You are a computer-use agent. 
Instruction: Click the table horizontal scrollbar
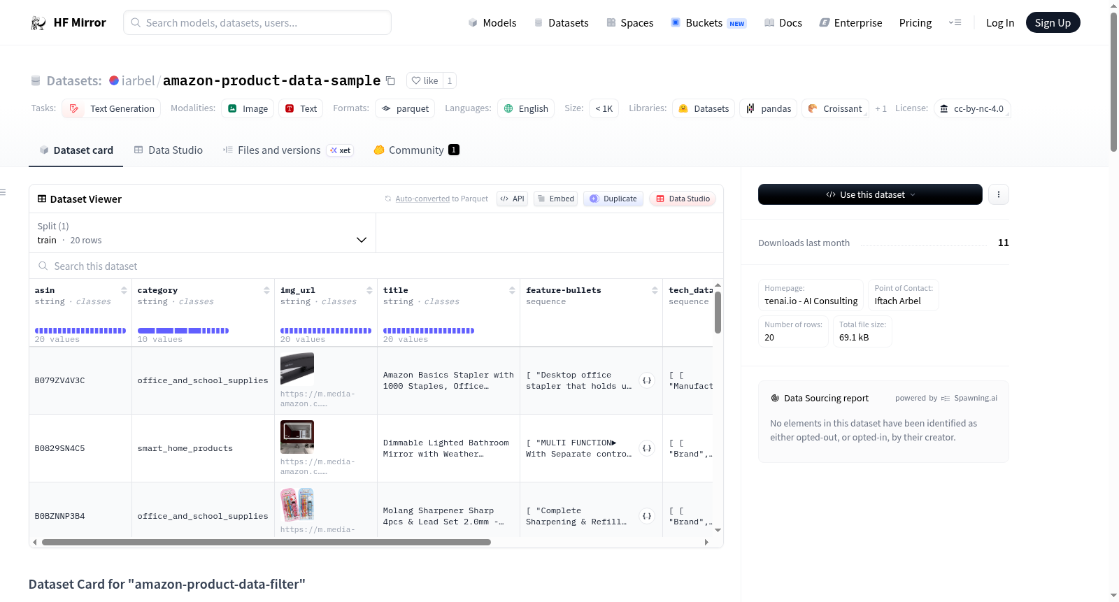coord(266,542)
